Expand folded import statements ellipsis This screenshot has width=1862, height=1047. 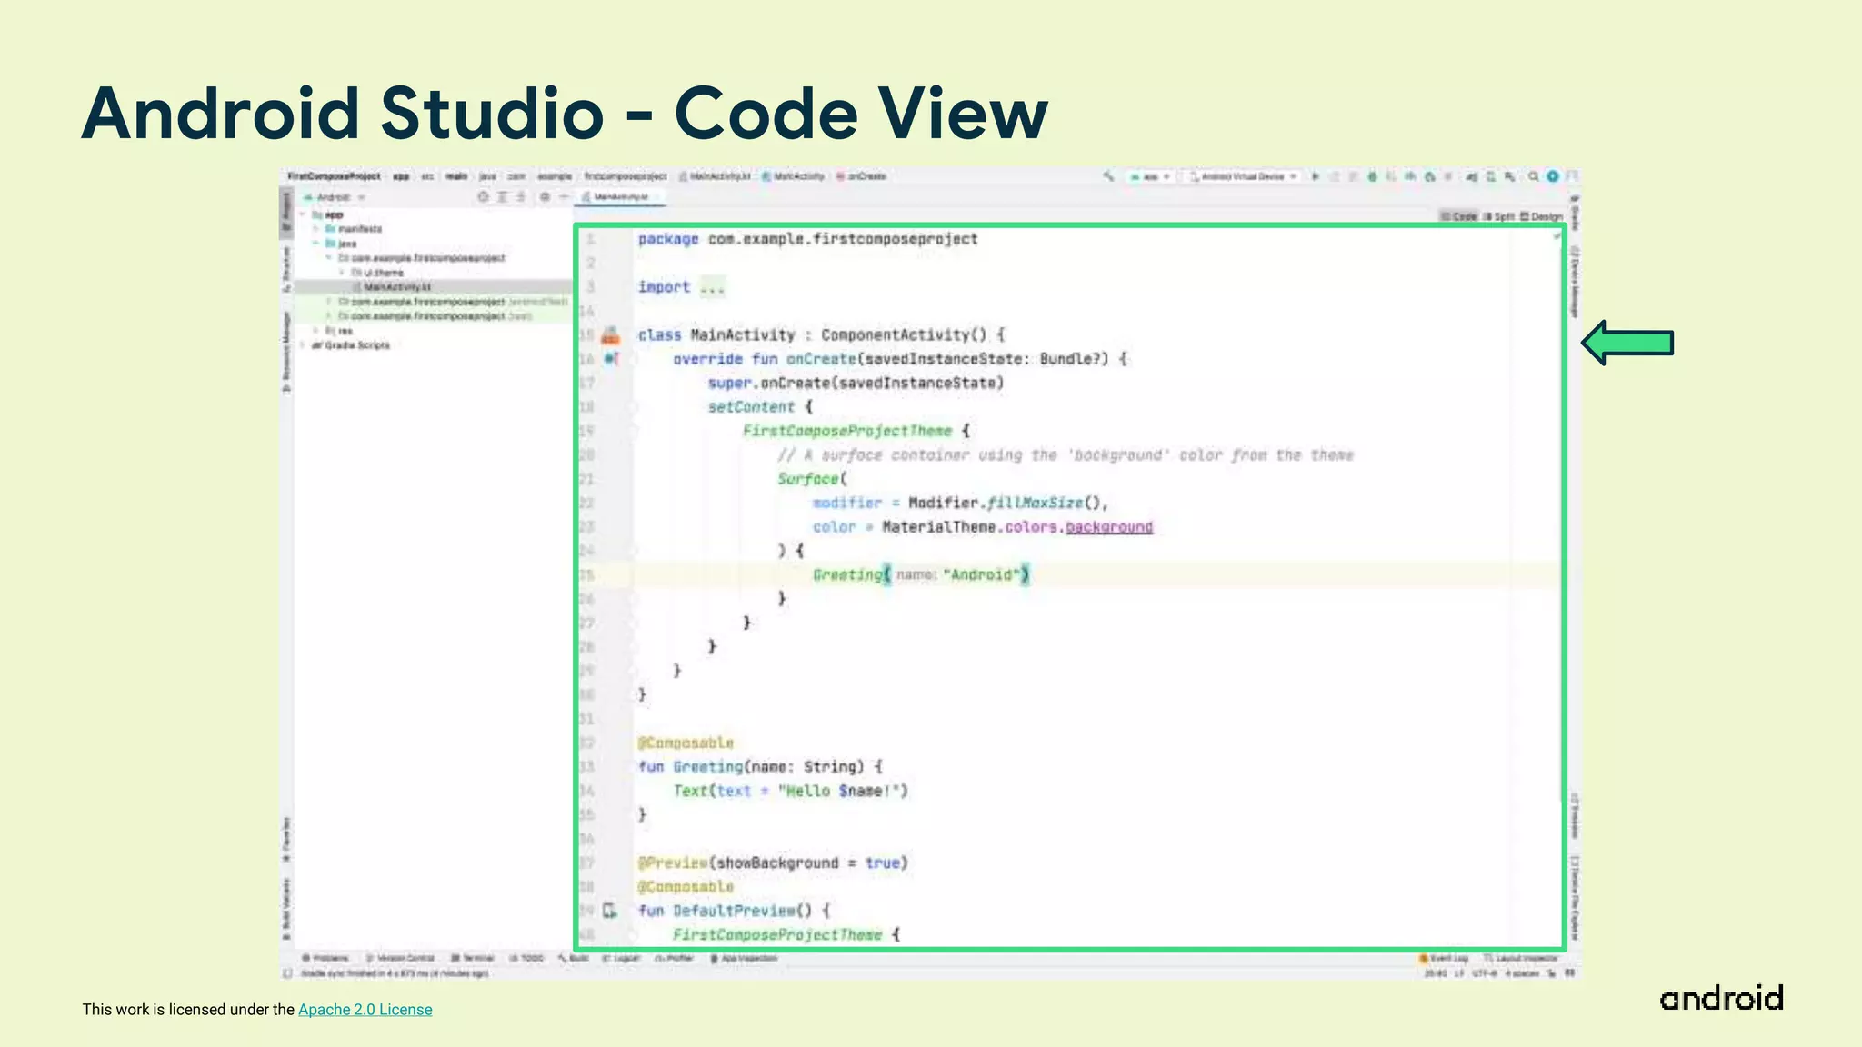click(712, 287)
